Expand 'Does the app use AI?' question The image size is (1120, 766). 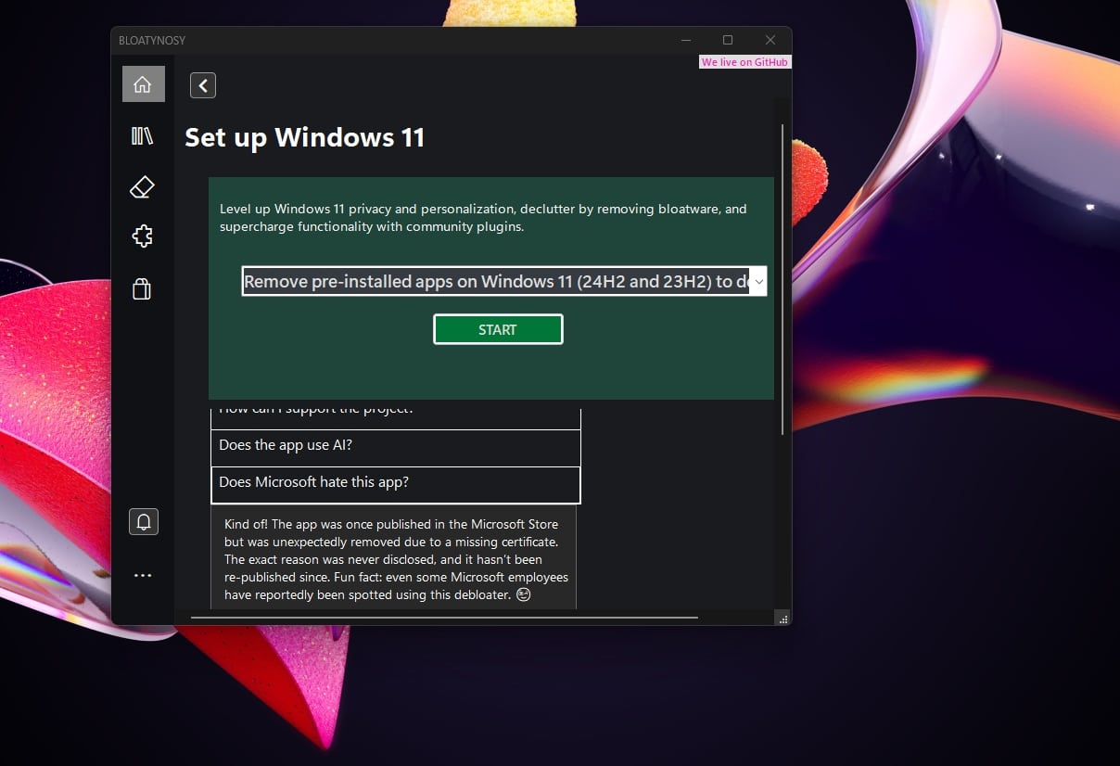[x=396, y=446]
